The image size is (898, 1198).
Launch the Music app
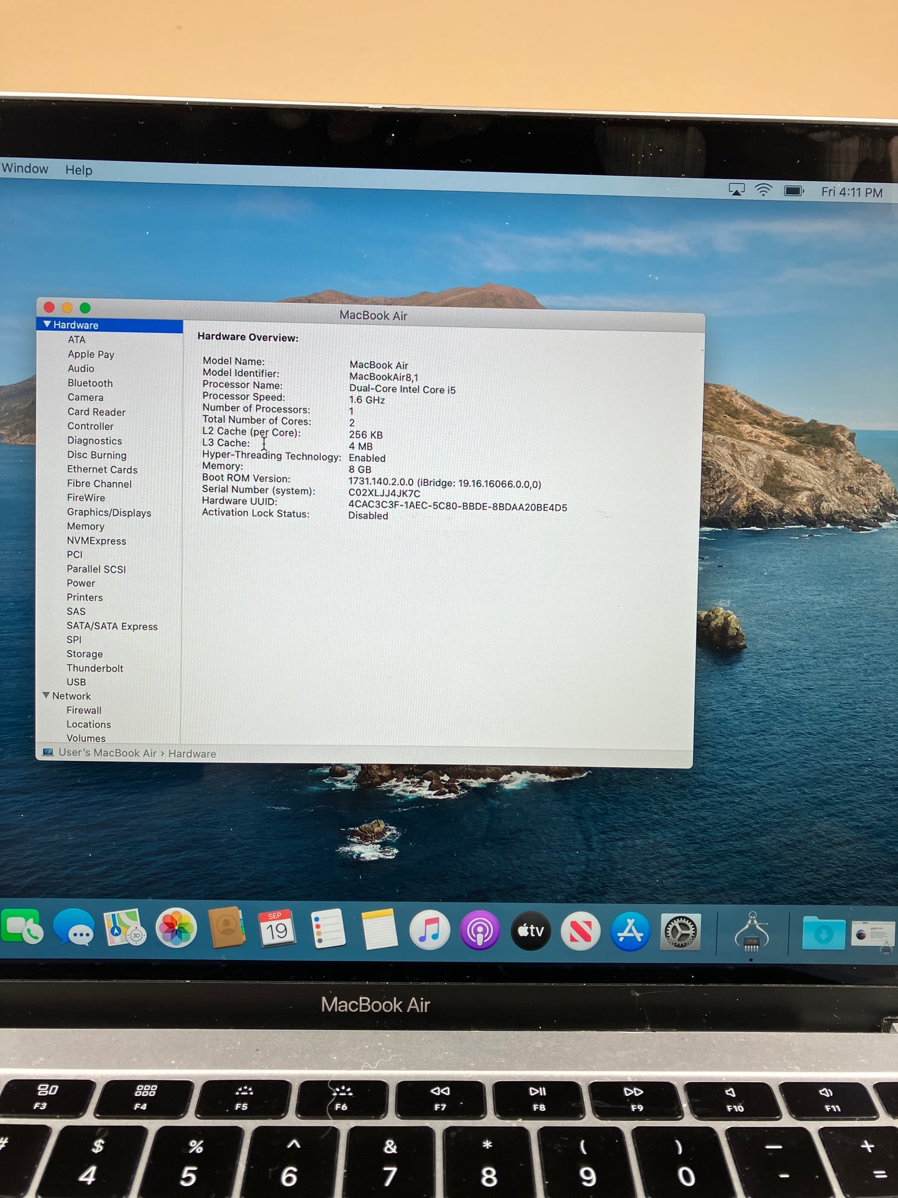pyautogui.click(x=429, y=931)
